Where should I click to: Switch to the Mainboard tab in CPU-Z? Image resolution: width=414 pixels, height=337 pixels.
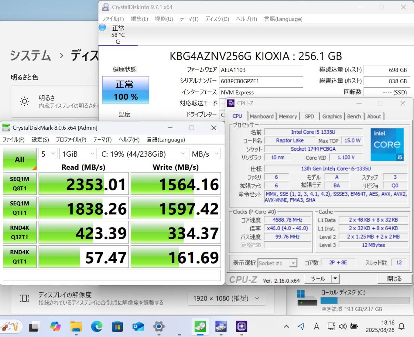[x=262, y=116]
